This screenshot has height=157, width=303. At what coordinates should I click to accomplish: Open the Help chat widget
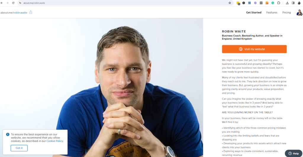click(293, 153)
